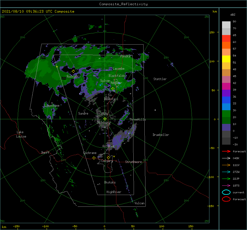Viewport: 247px width, 230px height.
Task: Click the radar center marker at Didsbury
Action: click(x=105, y=119)
